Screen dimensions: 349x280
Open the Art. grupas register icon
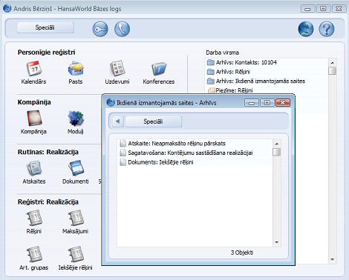click(x=34, y=254)
